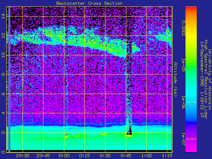This screenshot has height=159, width=212.
Task: Pick the red top of color bar
Action: point(191,8)
